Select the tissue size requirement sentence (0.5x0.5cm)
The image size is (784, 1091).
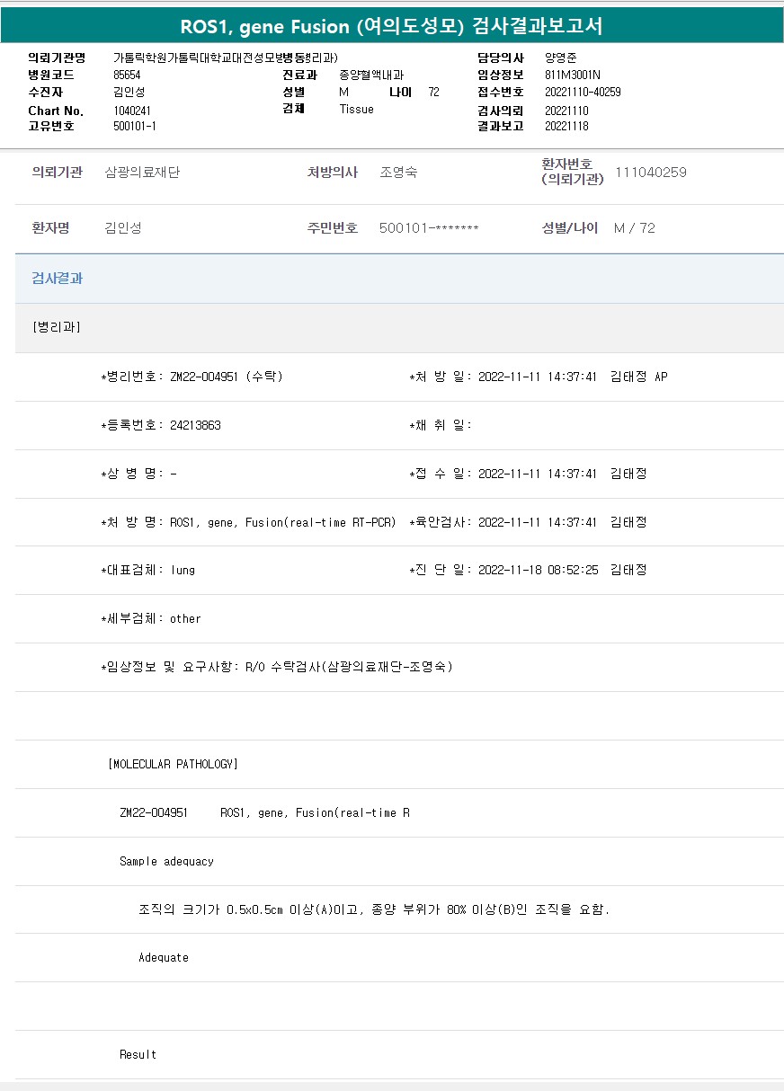click(374, 909)
